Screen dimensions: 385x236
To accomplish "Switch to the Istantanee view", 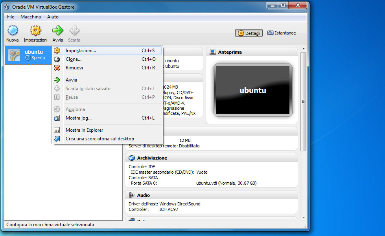I will coord(282,33).
